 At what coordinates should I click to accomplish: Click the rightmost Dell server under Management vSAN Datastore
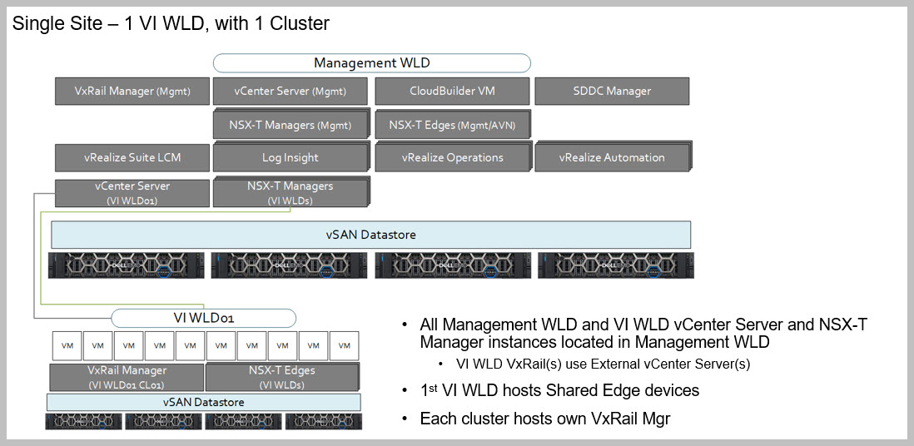(615, 265)
